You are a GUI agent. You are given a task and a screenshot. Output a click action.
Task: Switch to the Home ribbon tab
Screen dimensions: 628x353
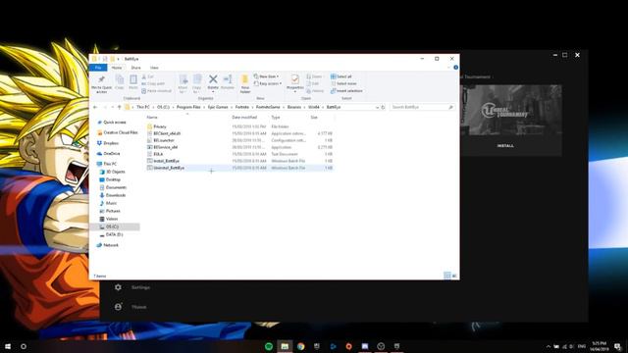tap(117, 68)
